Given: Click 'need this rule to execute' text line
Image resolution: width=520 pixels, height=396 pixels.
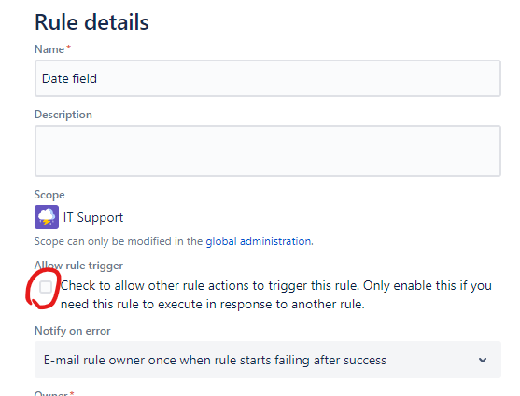Looking at the screenshot, I should click(213, 305).
